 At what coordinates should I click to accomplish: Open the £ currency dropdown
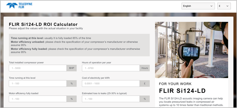[x=224, y=6]
